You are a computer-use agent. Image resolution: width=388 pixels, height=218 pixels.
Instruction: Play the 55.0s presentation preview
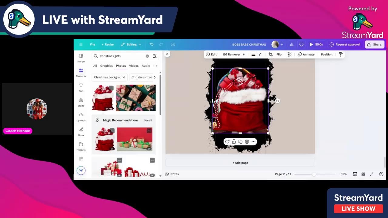pyautogui.click(x=316, y=45)
